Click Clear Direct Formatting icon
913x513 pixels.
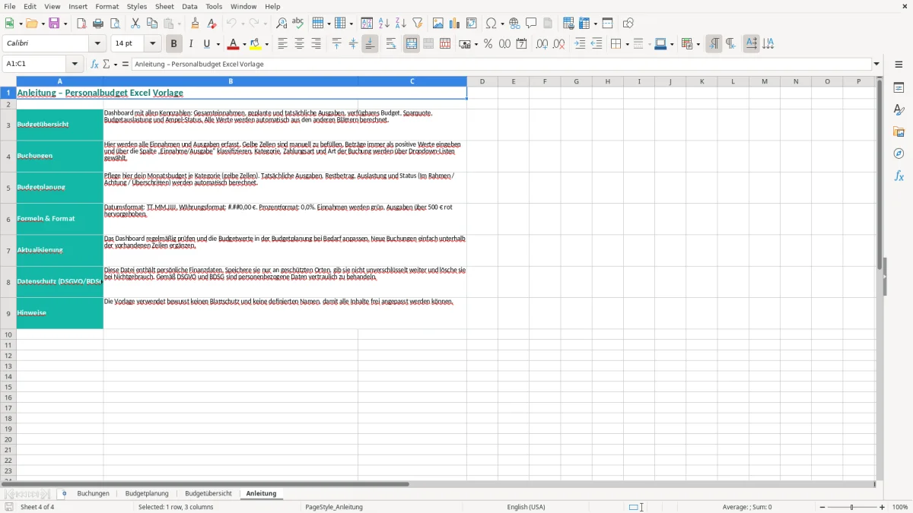click(212, 24)
